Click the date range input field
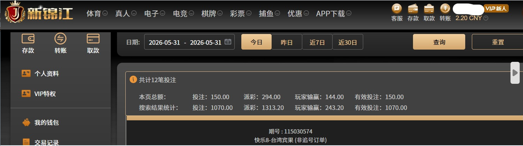Screen dimensions: 523x146 click(x=189, y=42)
